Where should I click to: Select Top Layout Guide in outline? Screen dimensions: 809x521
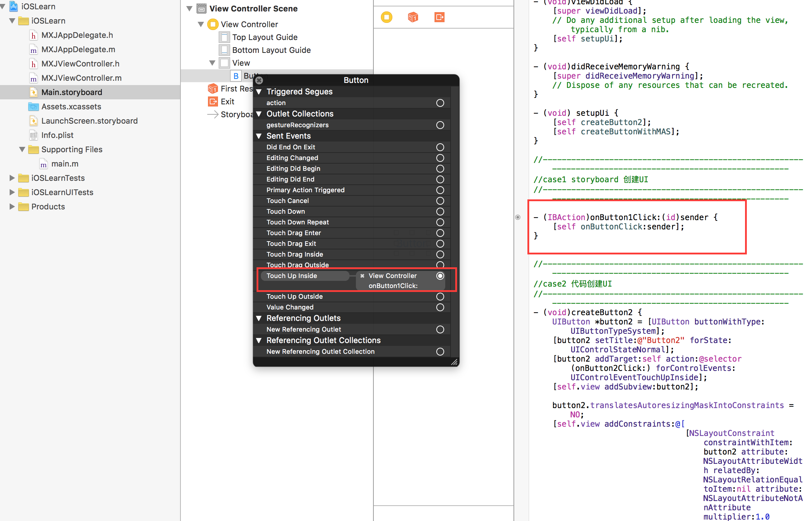pos(264,37)
